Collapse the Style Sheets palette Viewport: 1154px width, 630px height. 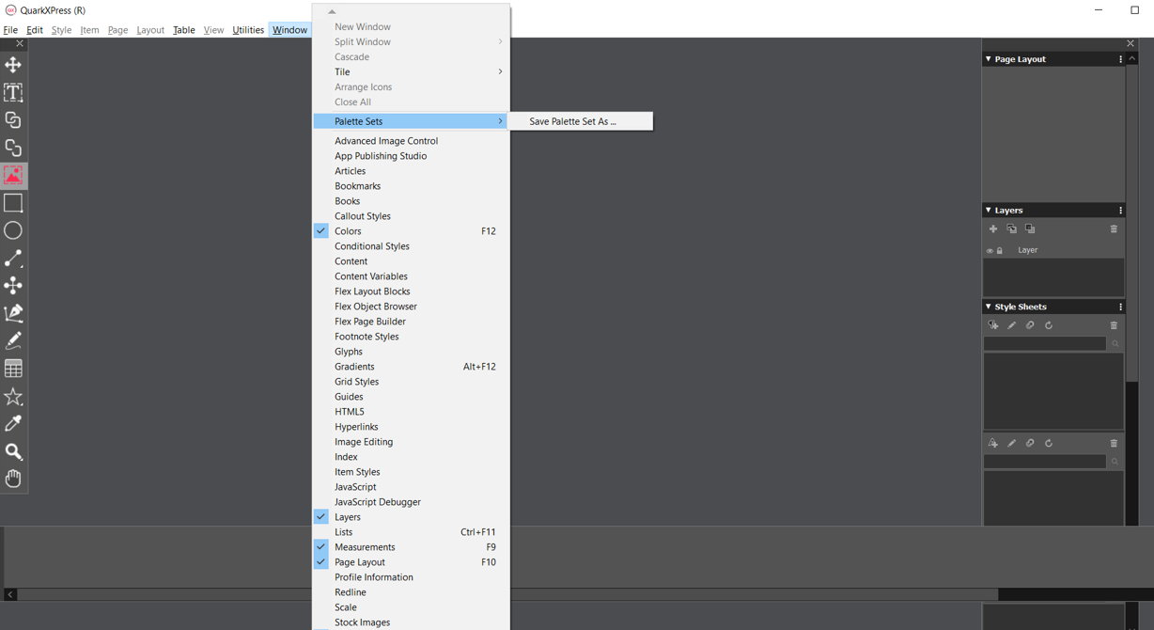click(987, 306)
